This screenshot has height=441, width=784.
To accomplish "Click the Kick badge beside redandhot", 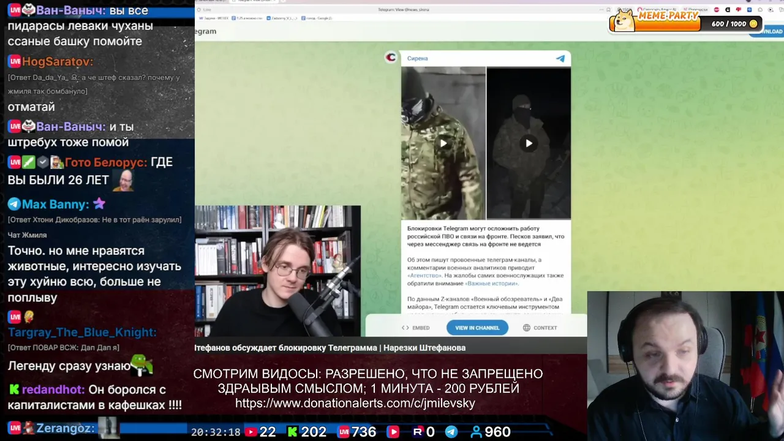I will (x=13, y=390).
